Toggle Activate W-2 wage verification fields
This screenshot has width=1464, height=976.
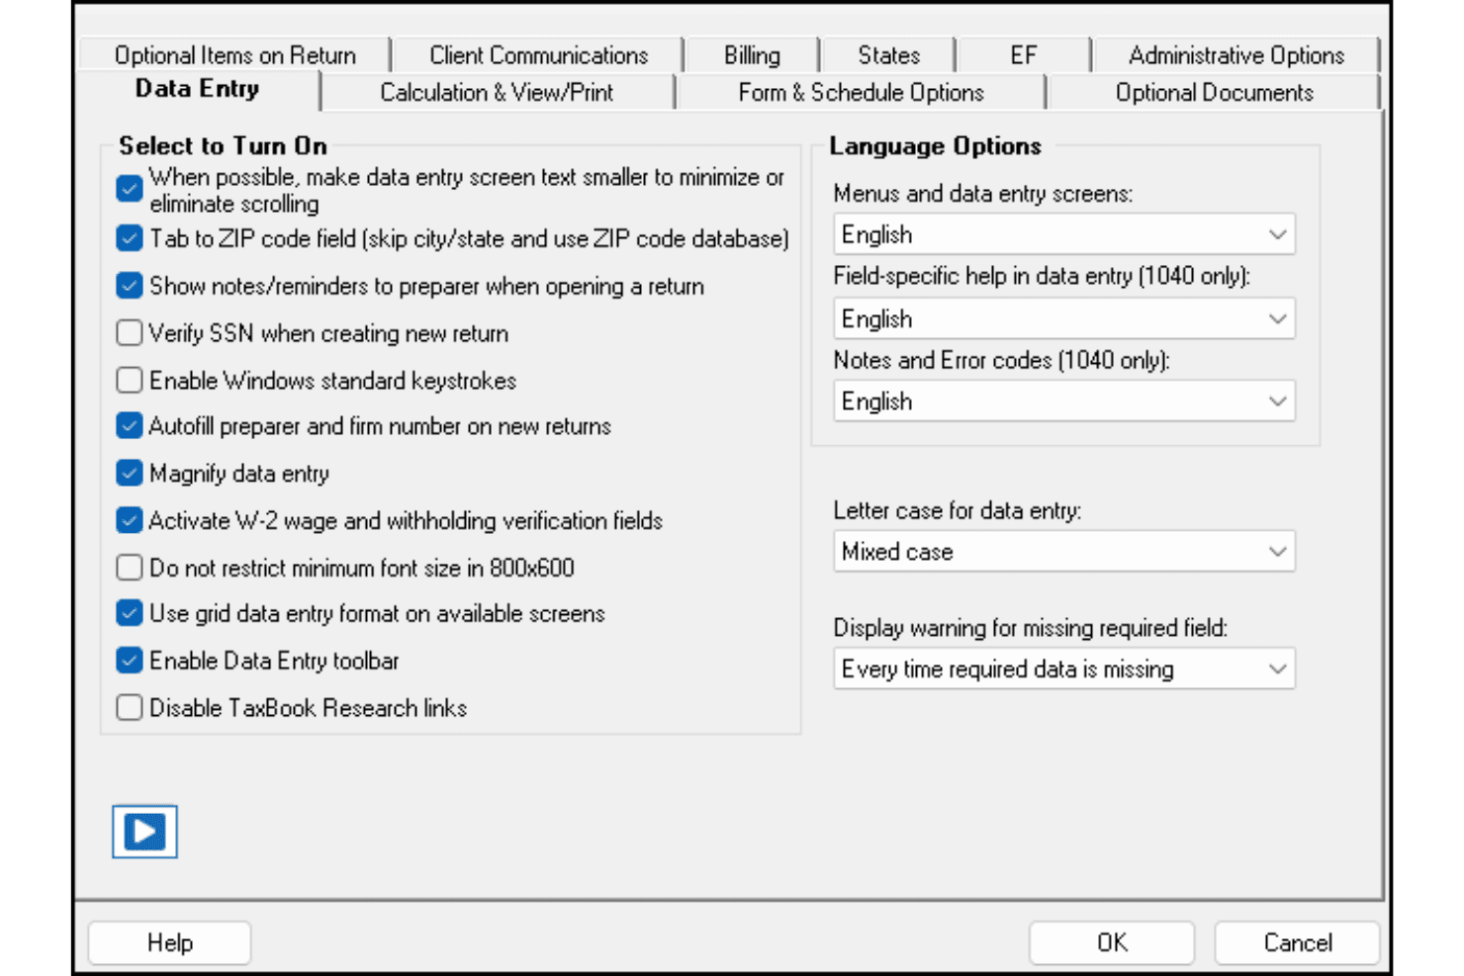(130, 520)
